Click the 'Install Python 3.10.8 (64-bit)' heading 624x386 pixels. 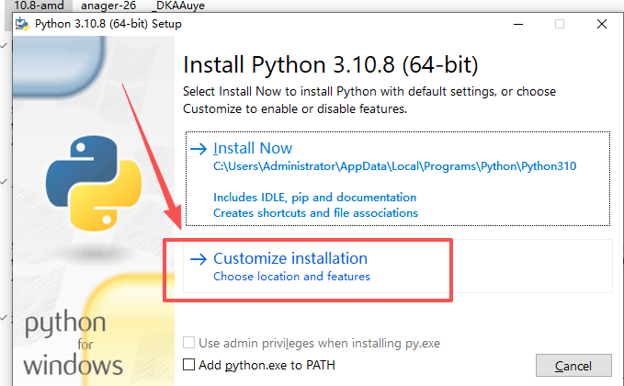pyautogui.click(x=330, y=65)
